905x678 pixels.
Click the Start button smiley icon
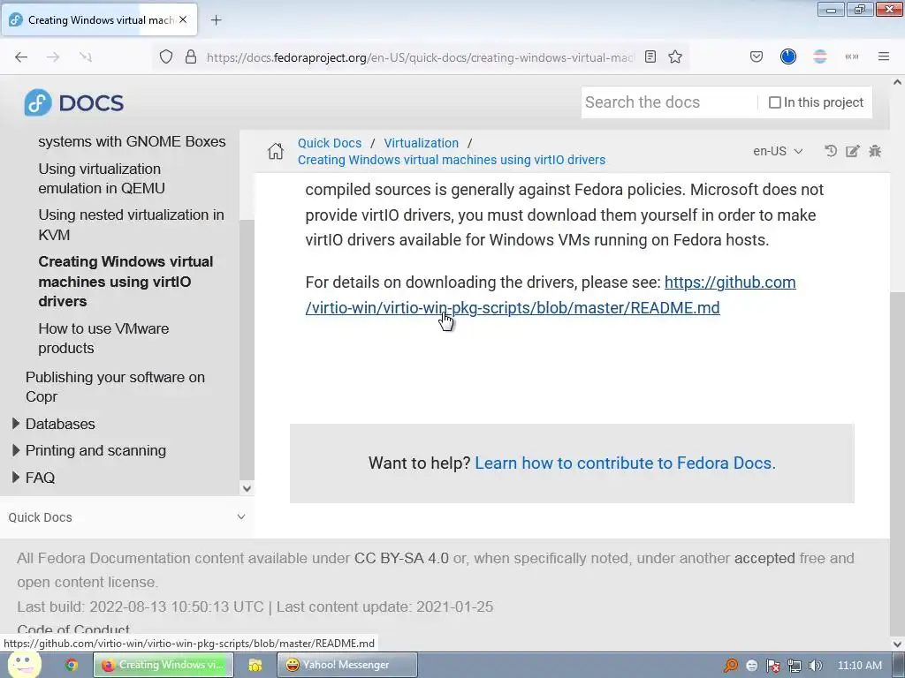click(x=24, y=664)
